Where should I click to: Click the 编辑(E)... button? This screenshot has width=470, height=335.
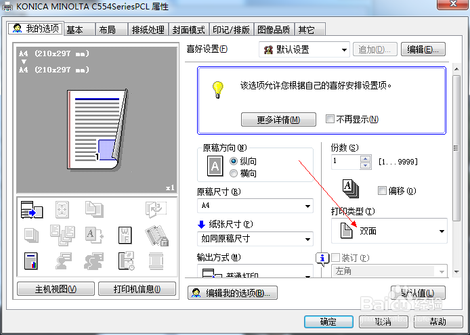coord(423,49)
